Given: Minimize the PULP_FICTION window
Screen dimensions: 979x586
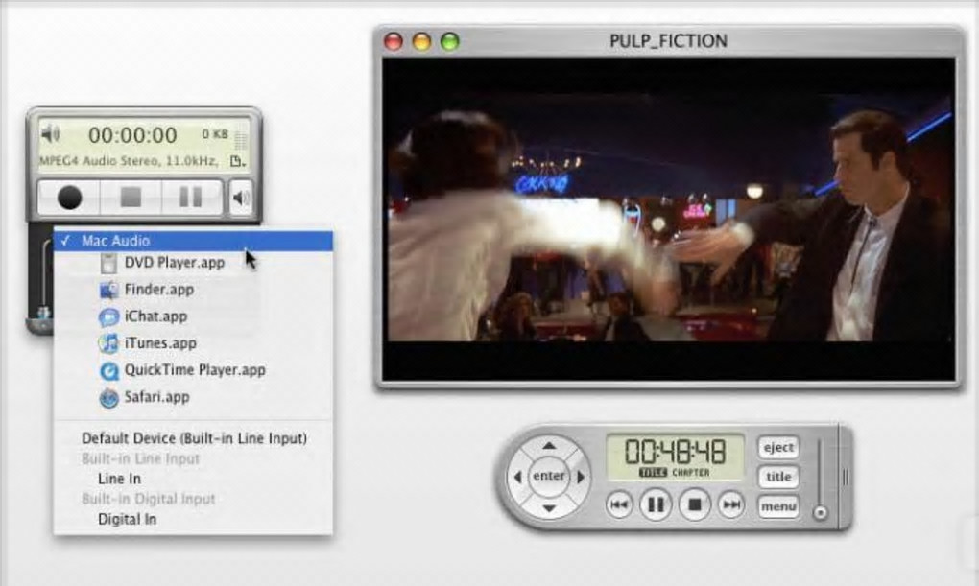Looking at the screenshot, I should tap(421, 41).
